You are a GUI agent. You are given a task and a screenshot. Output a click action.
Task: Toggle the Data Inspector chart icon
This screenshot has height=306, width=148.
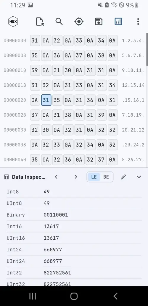pyautogui.click(x=118, y=21)
